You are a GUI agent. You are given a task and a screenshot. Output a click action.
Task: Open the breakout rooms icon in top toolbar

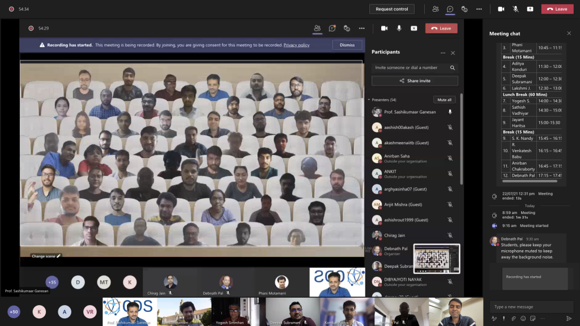[x=464, y=9]
